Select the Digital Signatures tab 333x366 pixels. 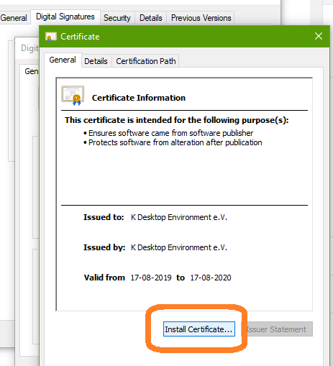coord(65,17)
